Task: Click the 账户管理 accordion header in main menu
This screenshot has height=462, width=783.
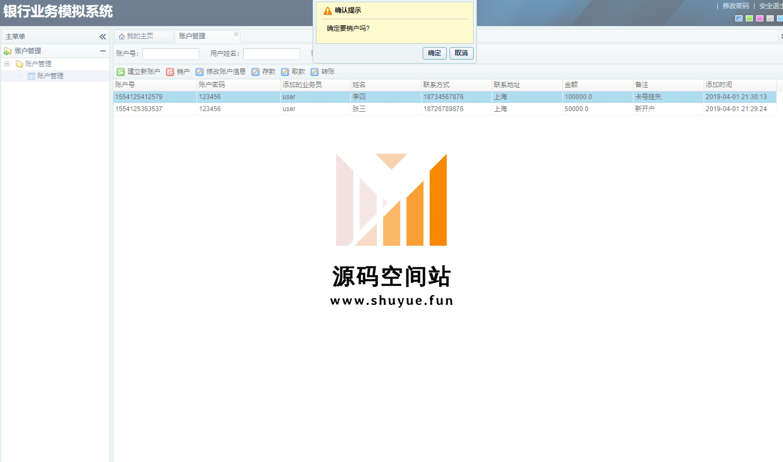Action: tap(55, 51)
